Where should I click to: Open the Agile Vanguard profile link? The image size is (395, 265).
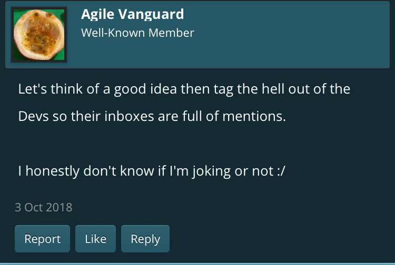(x=132, y=14)
